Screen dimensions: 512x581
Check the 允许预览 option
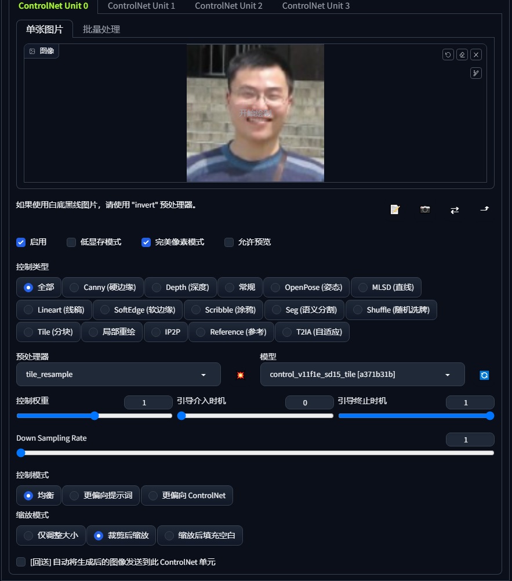(229, 242)
